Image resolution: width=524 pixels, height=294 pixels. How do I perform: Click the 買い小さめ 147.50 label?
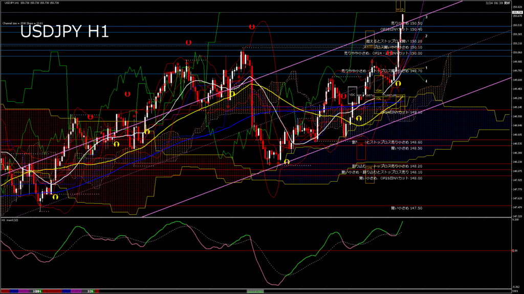click(x=406, y=208)
